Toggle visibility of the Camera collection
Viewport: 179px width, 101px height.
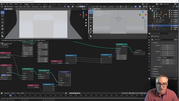[173, 14]
